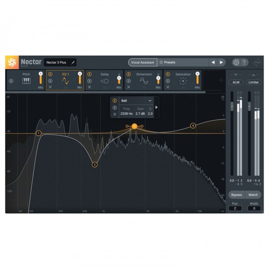Image resolution: width=269 pixels, height=269 pixels.
Task: Click the Pitch Mix slider
Action: point(41,78)
